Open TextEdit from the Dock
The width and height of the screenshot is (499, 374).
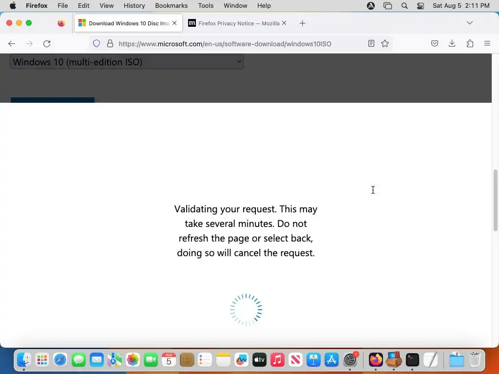point(431,360)
